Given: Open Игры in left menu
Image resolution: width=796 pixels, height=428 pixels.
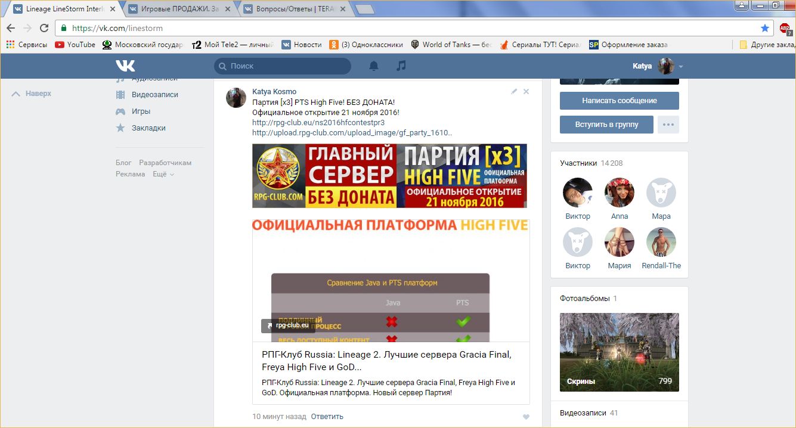Looking at the screenshot, I should tap(133, 111).
